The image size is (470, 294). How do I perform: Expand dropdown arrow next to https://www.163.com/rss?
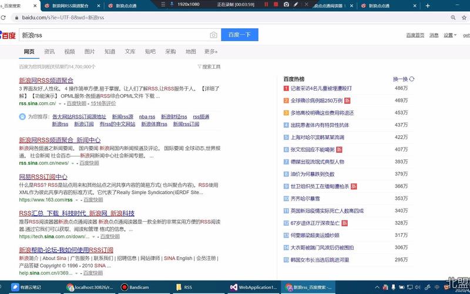click(77, 200)
